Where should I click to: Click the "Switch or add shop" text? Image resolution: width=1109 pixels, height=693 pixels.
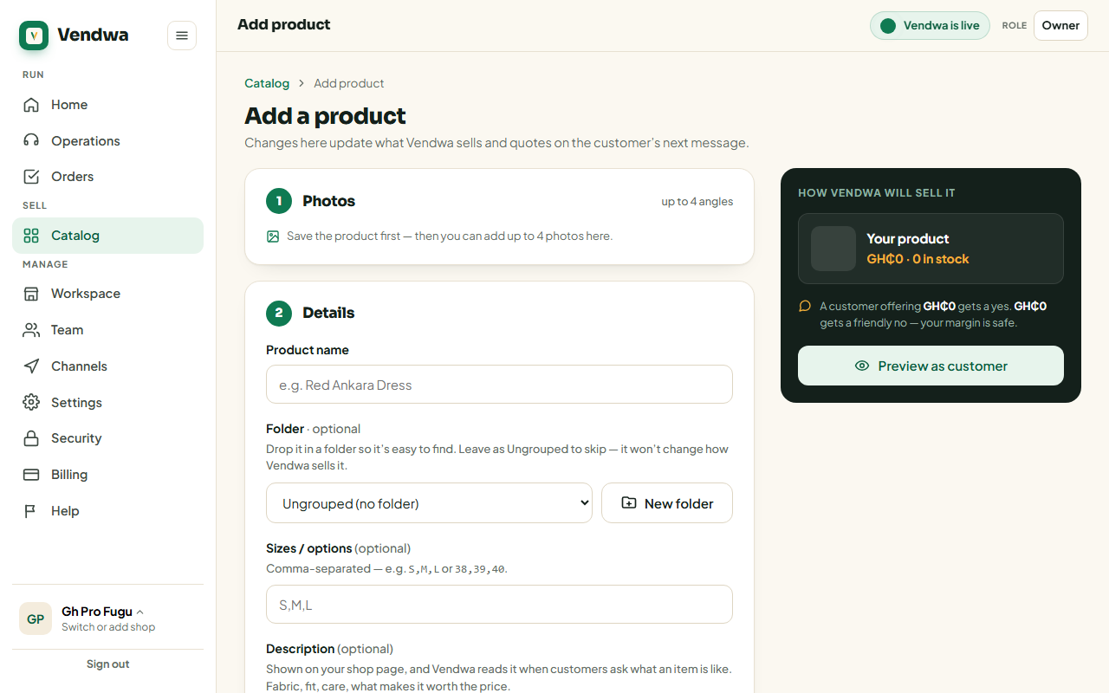(108, 627)
